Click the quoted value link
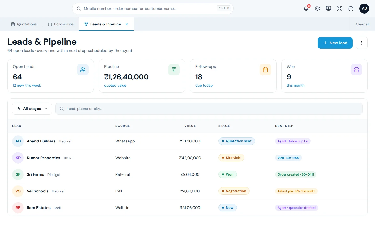The image size is (375, 234). pyautogui.click(x=115, y=85)
